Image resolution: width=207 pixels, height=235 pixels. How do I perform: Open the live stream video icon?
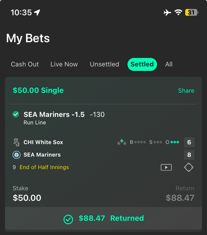pyautogui.click(x=166, y=167)
